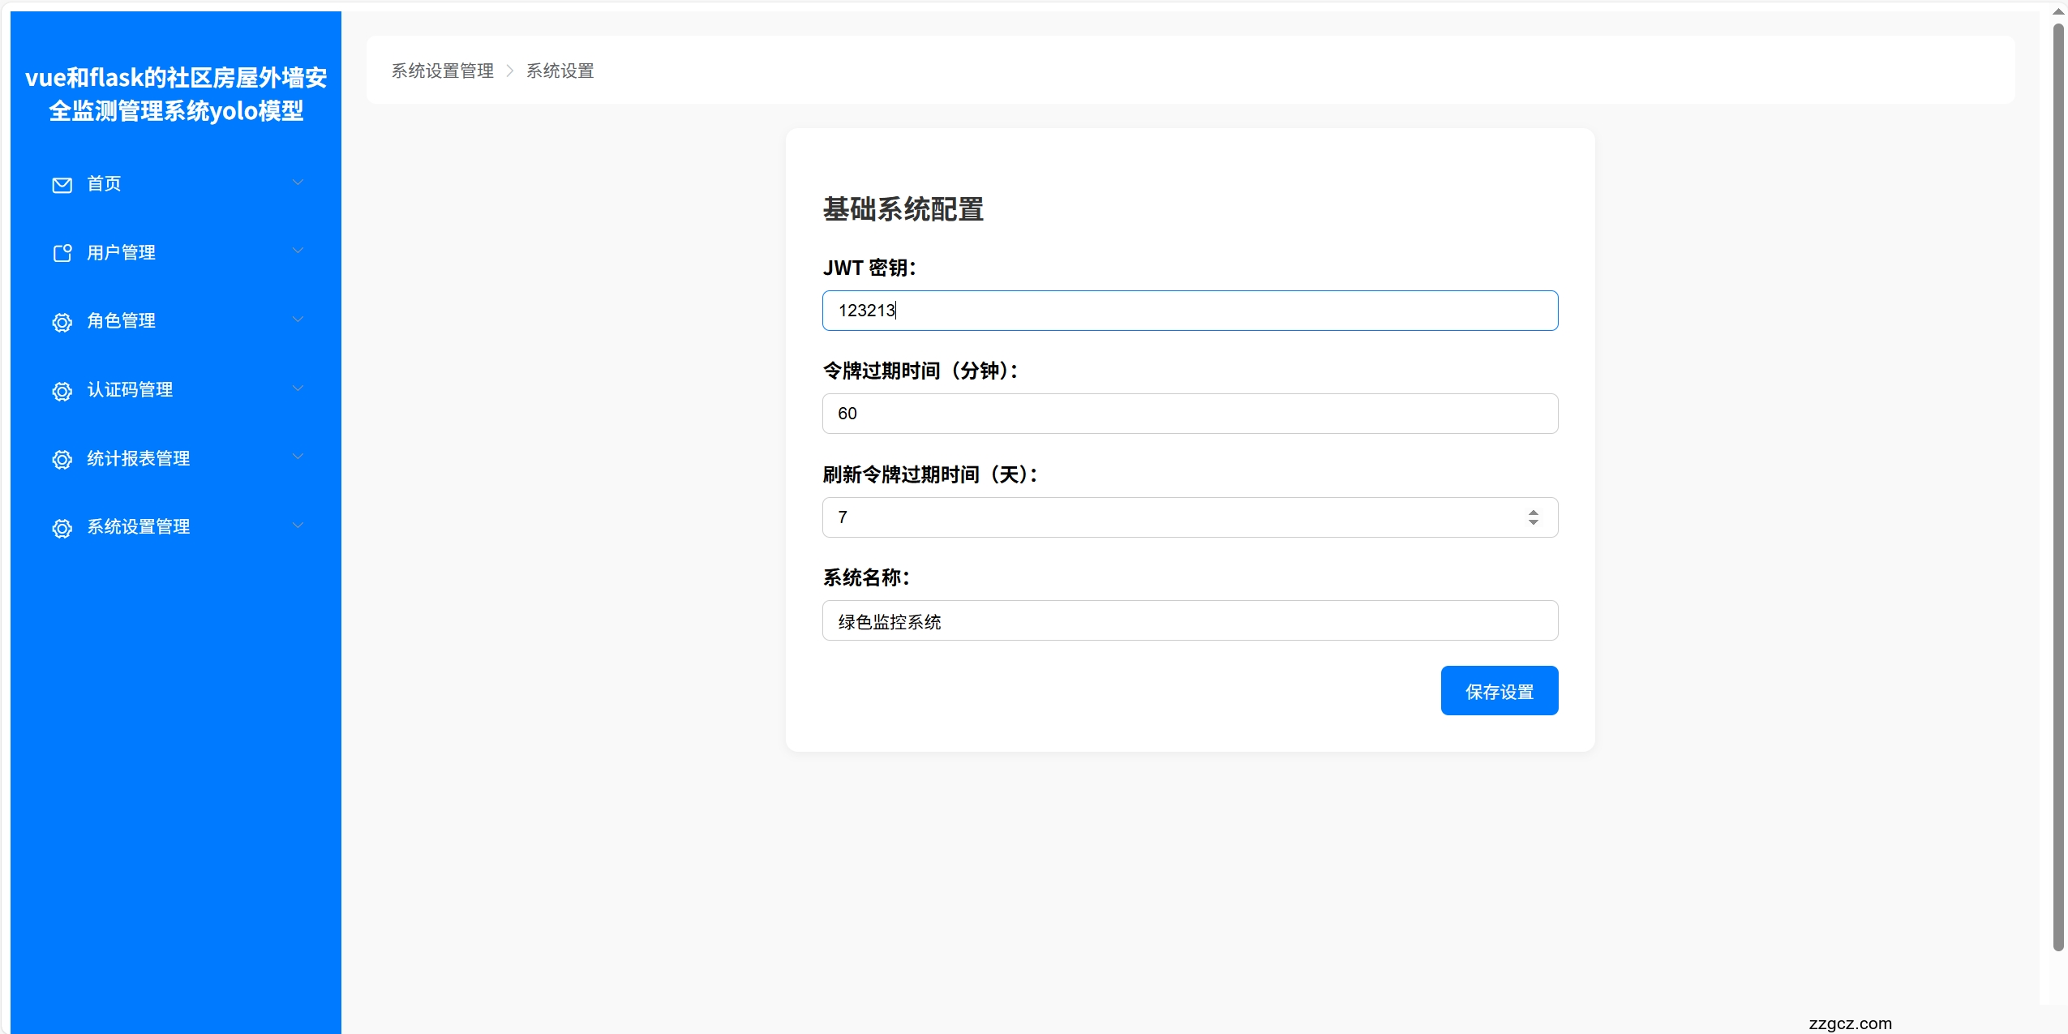Click the 系统设置管理 breadcrumb link
Screen dimensions: 2068x1034
tap(443, 71)
